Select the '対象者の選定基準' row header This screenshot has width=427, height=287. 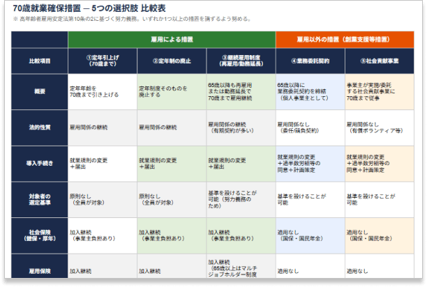tap(40, 200)
